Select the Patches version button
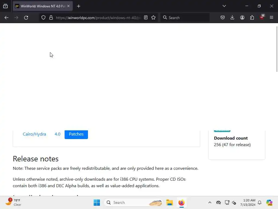The image size is (278, 209). tap(76, 134)
